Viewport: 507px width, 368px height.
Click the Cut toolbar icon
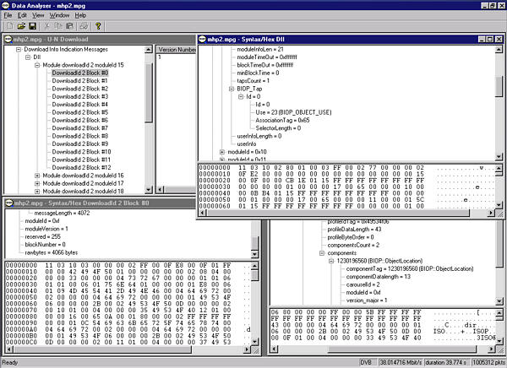(x=47, y=27)
